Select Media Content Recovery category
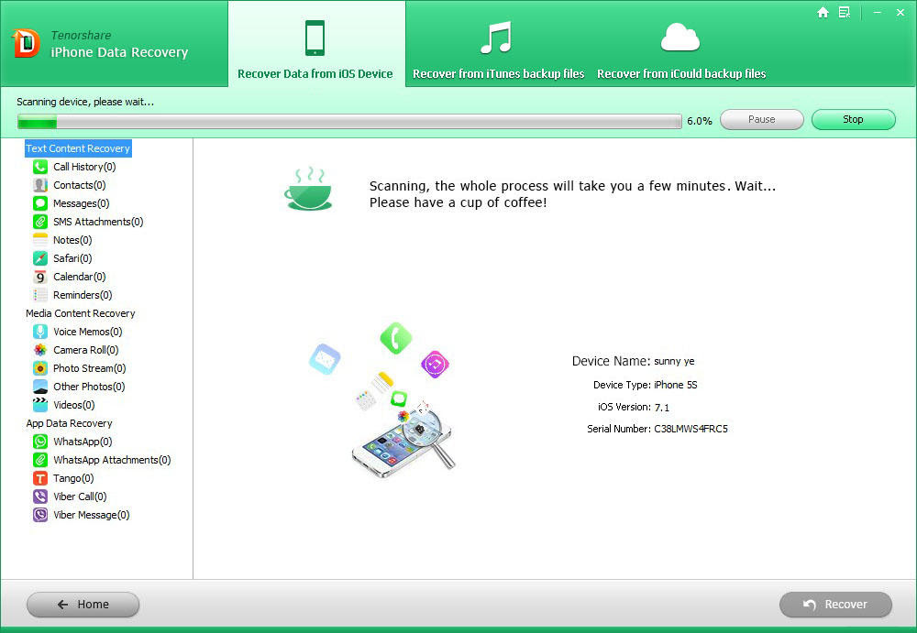Image resolution: width=917 pixels, height=633 pixels. pos(80,313)
